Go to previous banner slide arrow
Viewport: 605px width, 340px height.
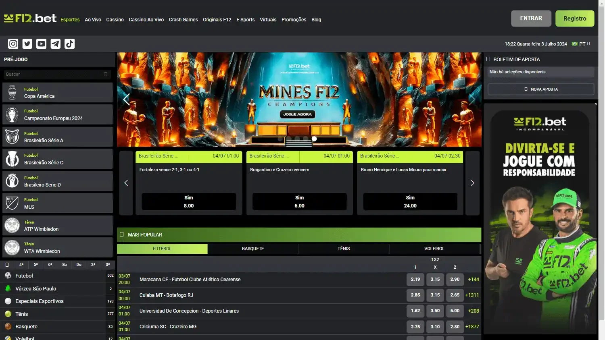(126, 99)
